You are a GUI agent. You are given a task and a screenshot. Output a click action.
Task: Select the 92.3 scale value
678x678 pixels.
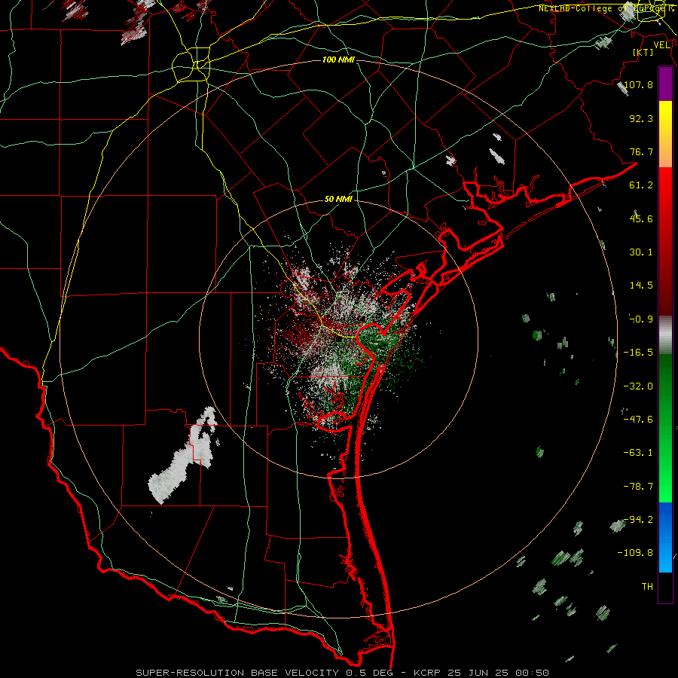click(x=641, y=118)
